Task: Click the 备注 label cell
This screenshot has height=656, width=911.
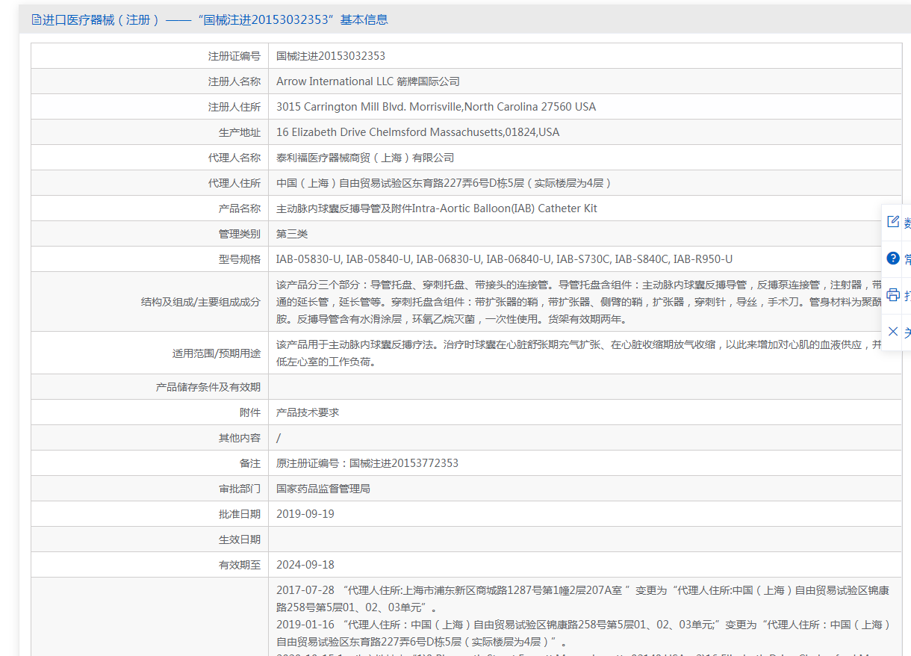Action: coord(149,463)
